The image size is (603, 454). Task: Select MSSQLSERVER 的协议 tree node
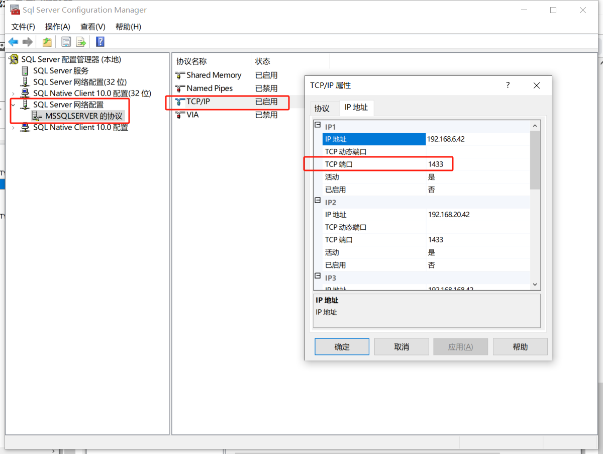coord(83,116)
